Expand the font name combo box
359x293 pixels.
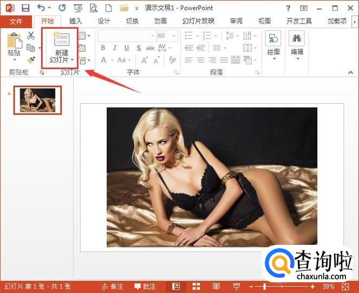click(152, 36)
